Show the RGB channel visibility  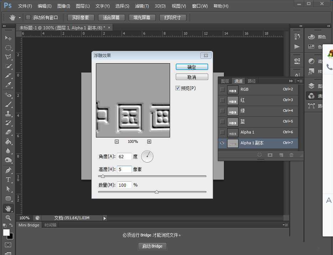tap(222, 90)
